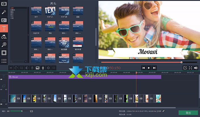Click the pencil to edit project settings
Image resolution: width=200 pixels, height=117 pixels.
pyautogui.click(x=163, y=111)
